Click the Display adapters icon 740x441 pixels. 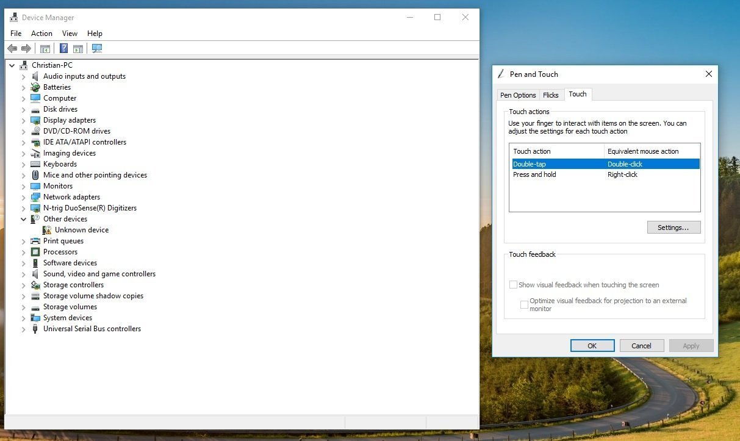[35, 120]
